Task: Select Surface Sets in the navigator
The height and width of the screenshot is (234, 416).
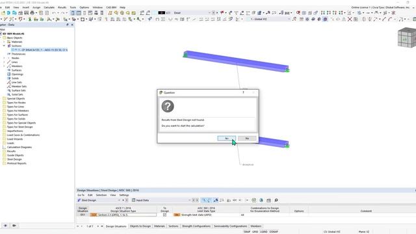Action: (18, 90)
